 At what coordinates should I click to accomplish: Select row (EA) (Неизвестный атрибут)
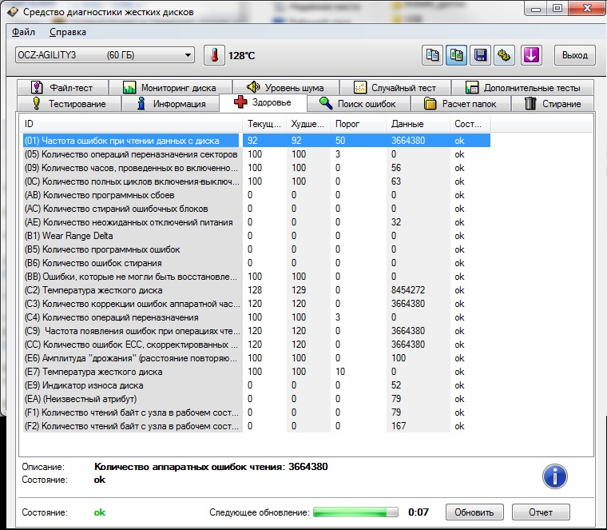tap(256, 399)
